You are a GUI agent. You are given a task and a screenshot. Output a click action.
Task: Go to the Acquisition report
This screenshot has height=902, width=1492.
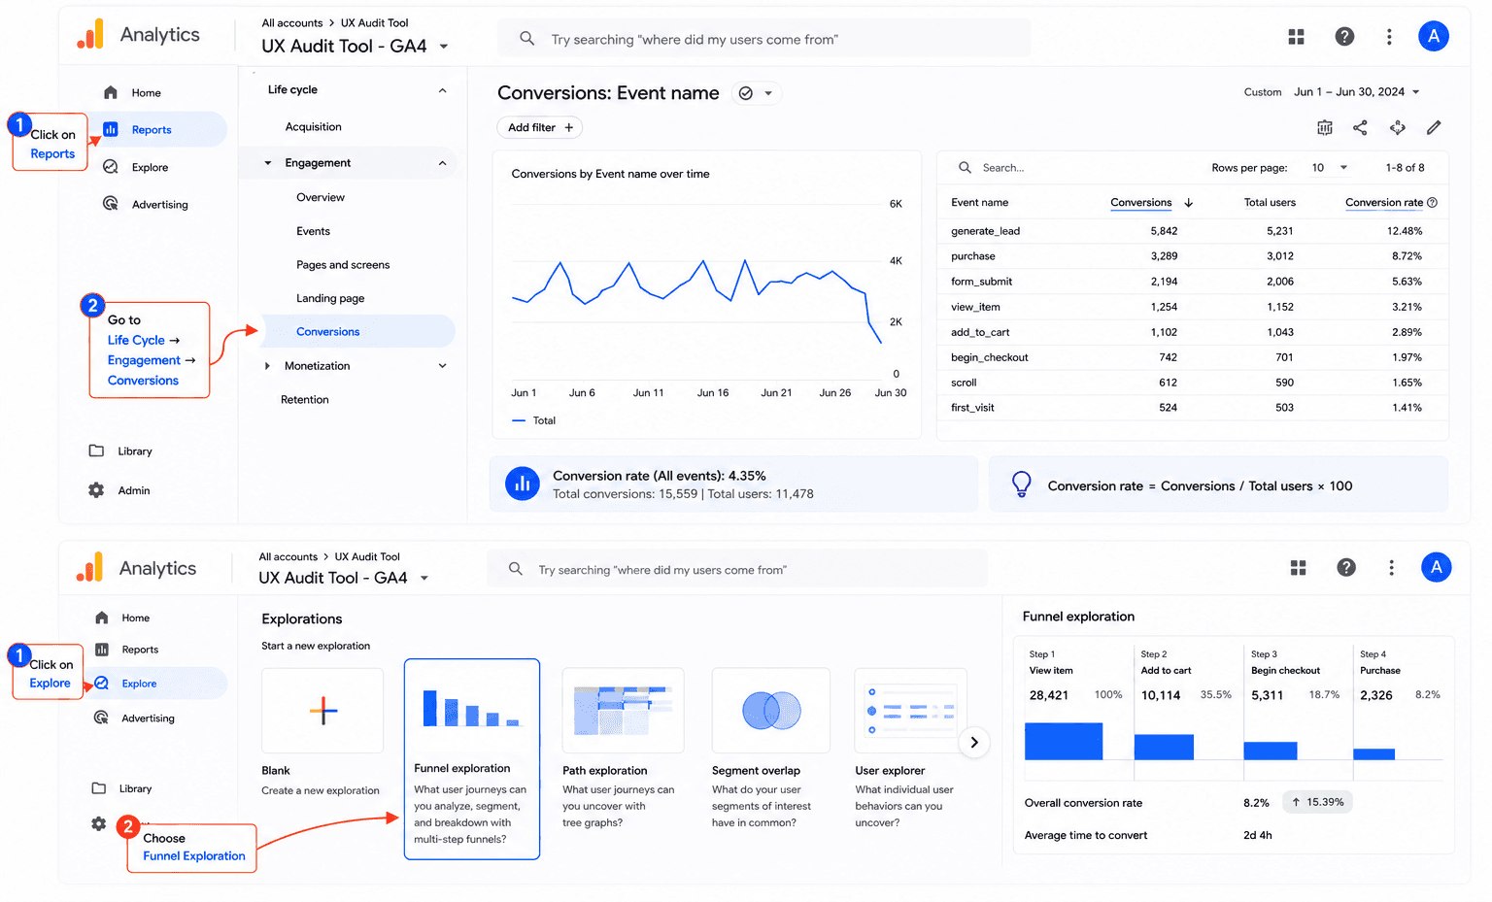pyautogui.click(x=313, y=127)
